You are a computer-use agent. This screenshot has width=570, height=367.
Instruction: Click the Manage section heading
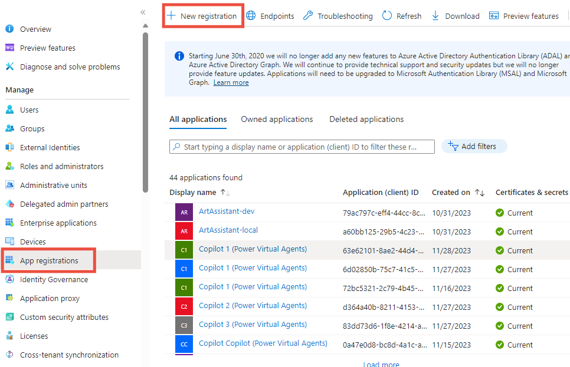pos(19,90)
